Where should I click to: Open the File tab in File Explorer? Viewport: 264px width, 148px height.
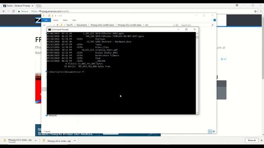46,20
